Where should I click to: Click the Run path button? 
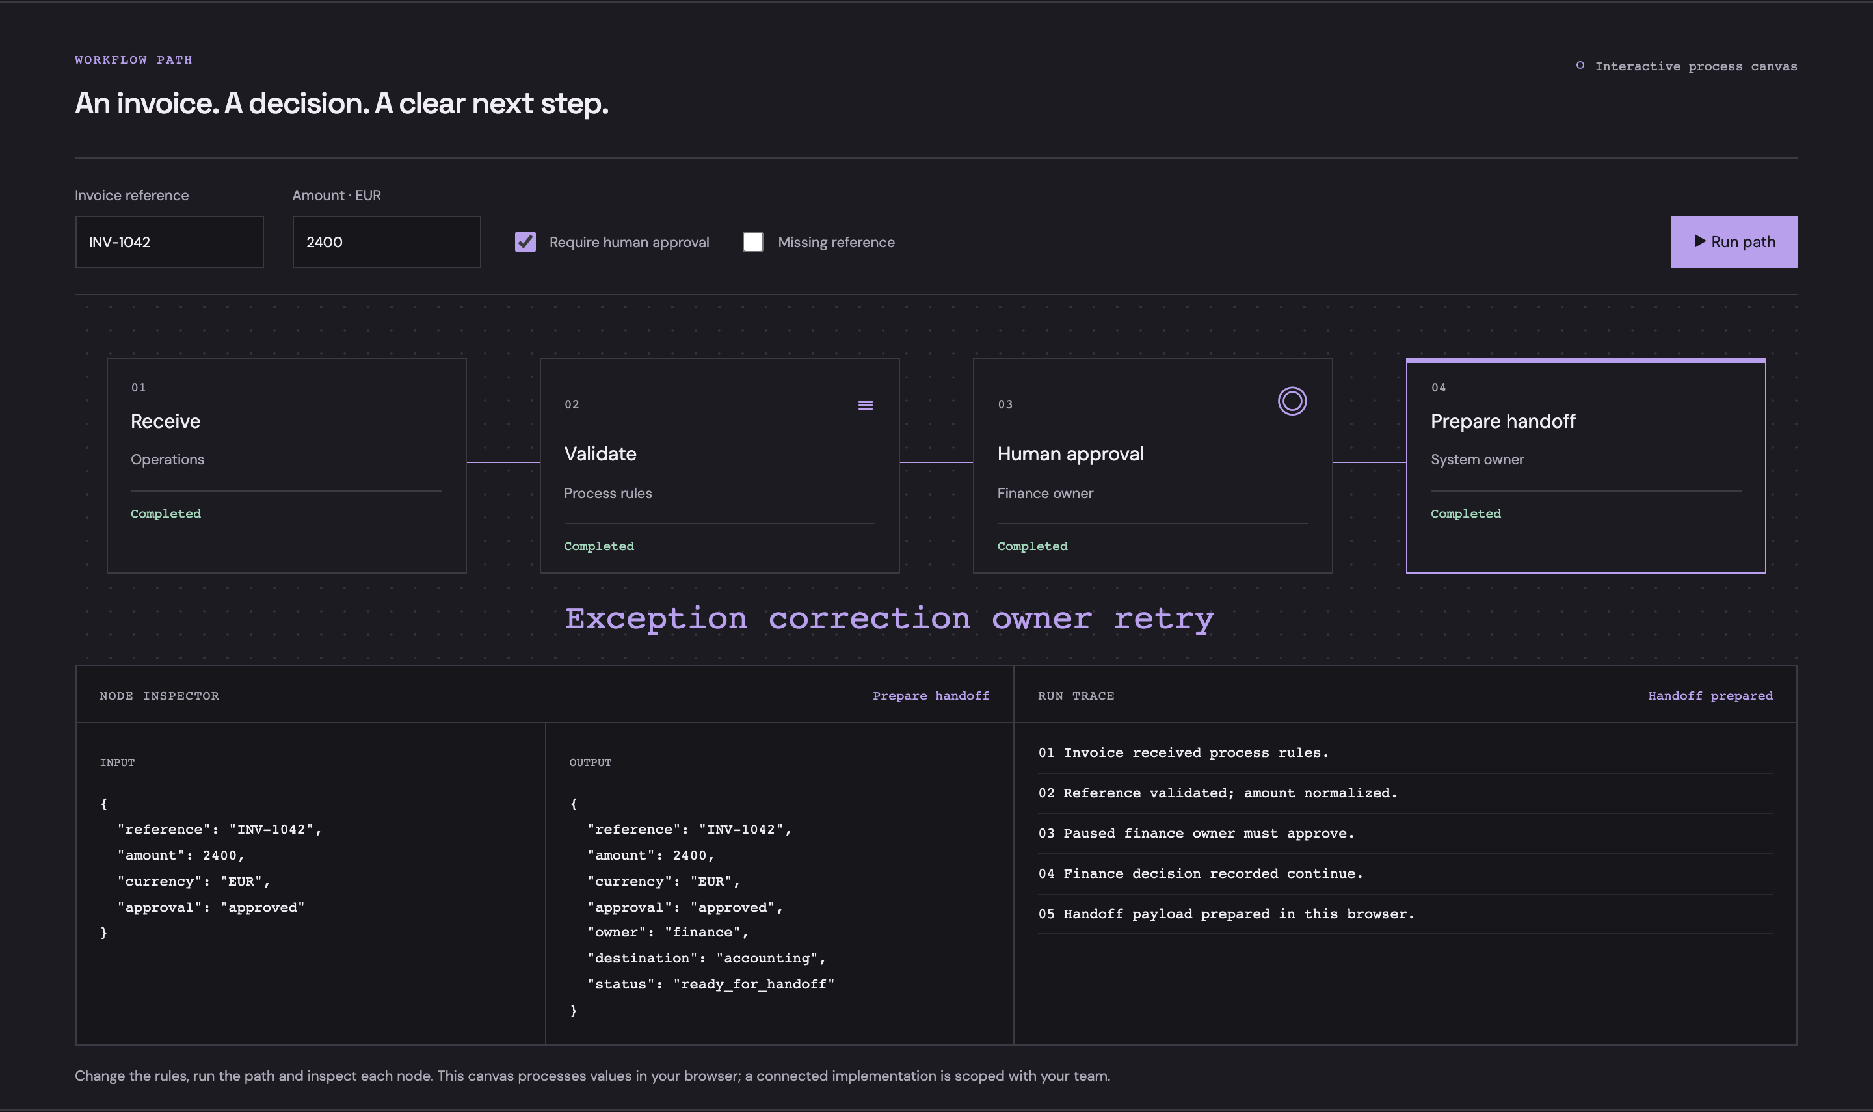point(1734,241)
